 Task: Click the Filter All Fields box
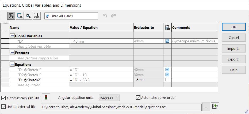pos(71,16)
